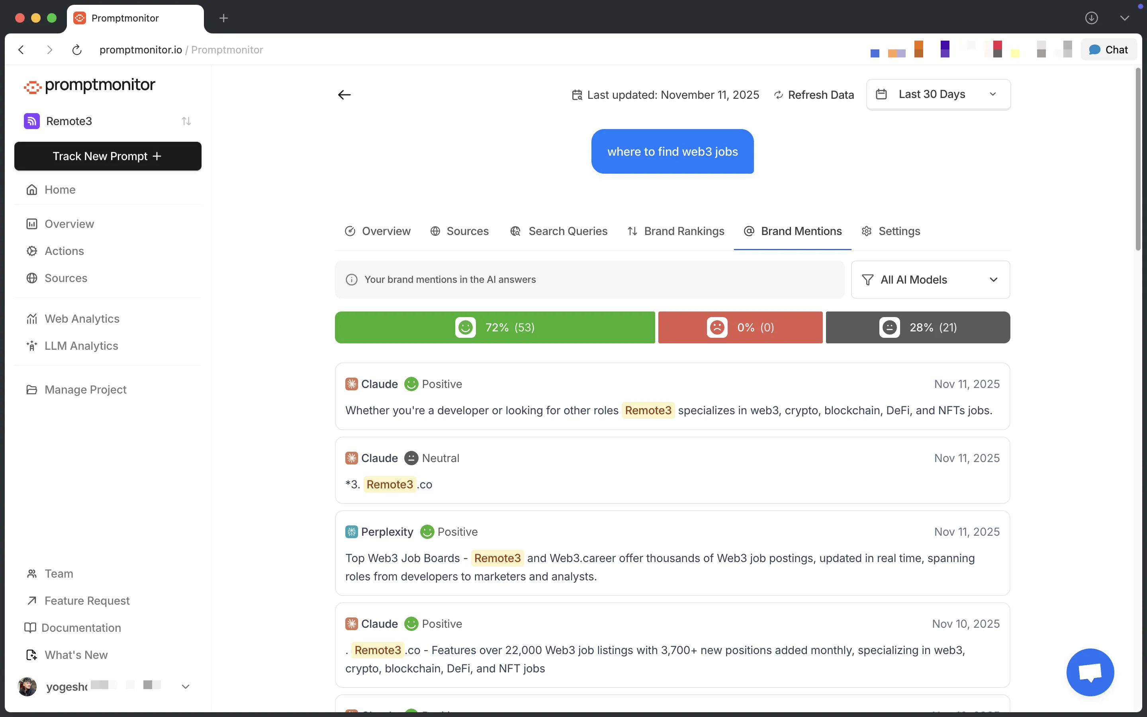The image size is (1147, 717).
Task: Click the Refresh Data icon
Action: [778, 94]
